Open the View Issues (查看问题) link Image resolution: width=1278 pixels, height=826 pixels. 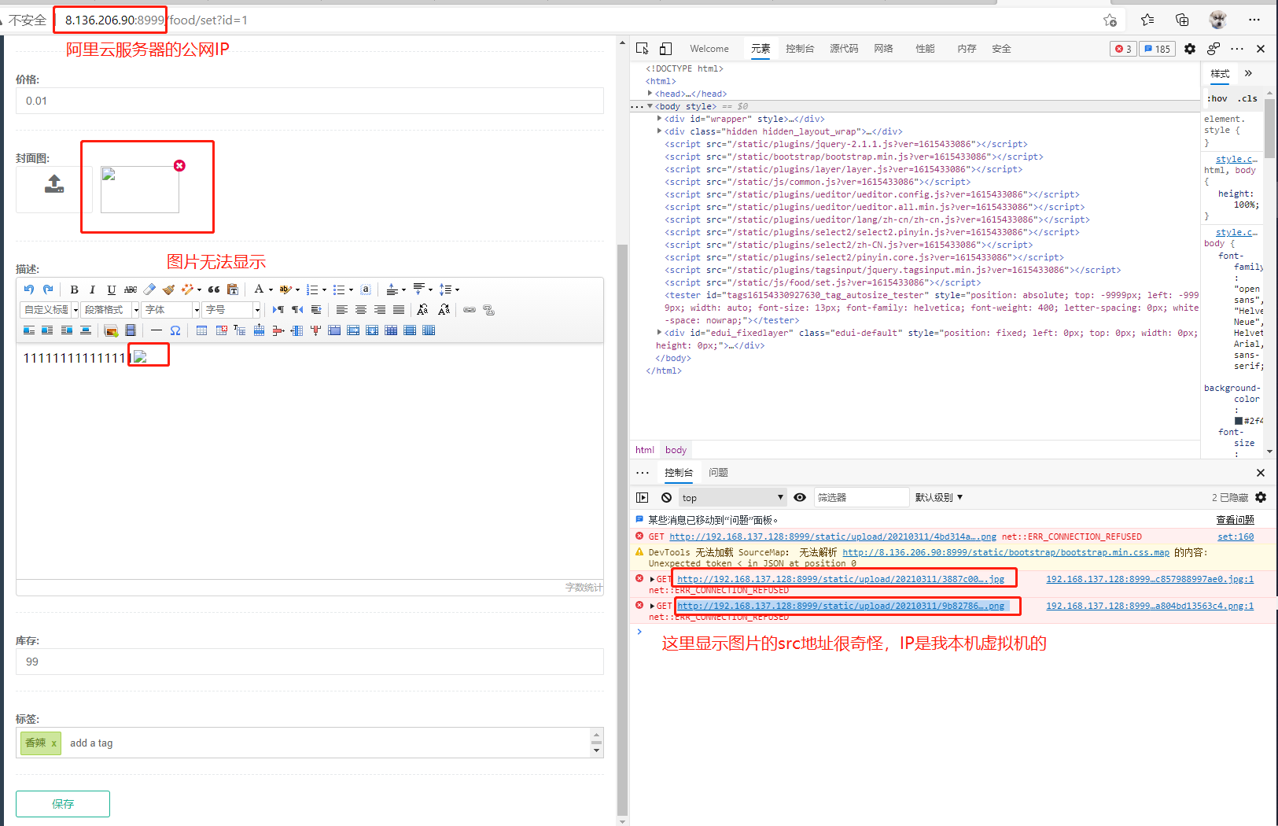coord(1235,520)
